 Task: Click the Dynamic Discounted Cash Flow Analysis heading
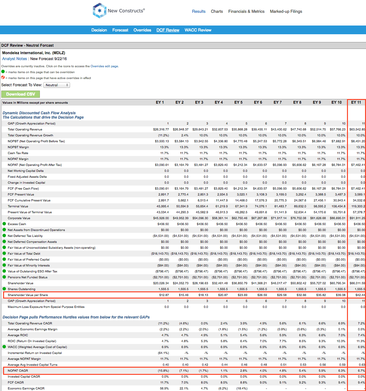coord(39,113)
